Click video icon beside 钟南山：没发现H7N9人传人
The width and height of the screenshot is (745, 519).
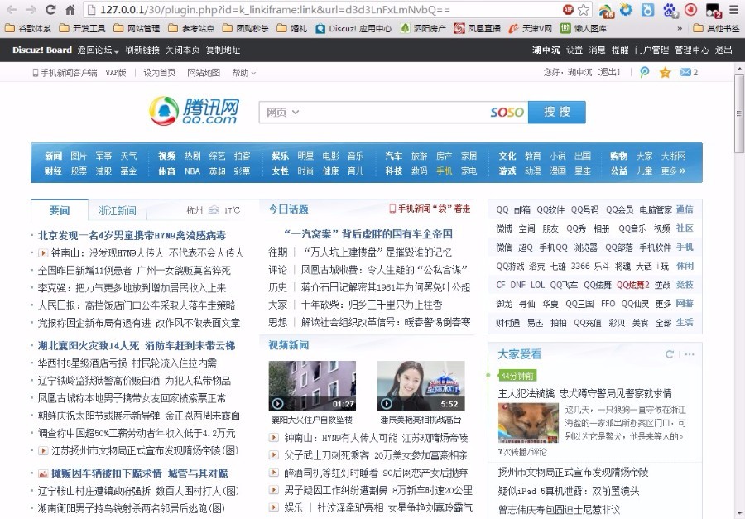pos(43,252)
